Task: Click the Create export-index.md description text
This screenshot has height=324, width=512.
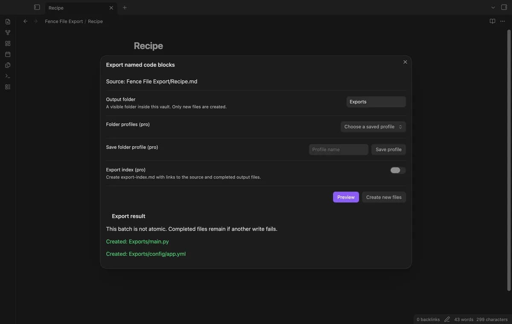Action: pyautogui.click(x=183, y=177)
